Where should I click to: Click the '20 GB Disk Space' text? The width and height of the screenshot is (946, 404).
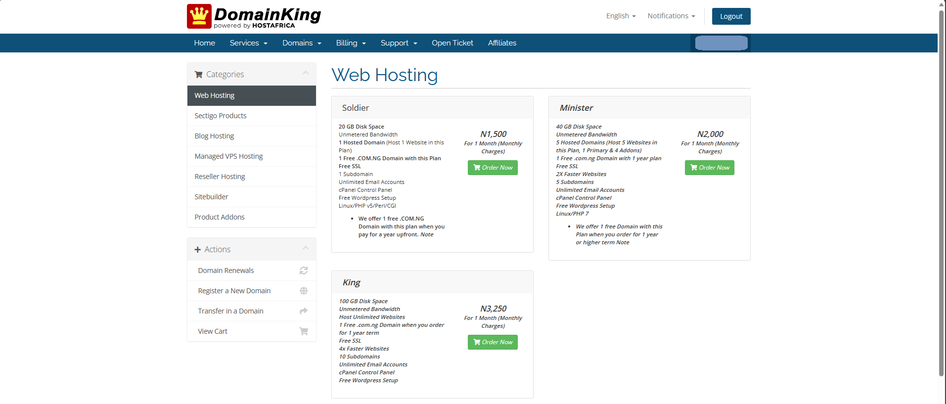coord(361,127)
